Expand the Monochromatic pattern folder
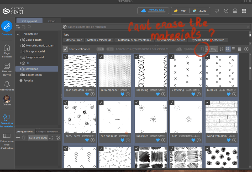Viewport: 252px width, 172px height. coord(20,46)
